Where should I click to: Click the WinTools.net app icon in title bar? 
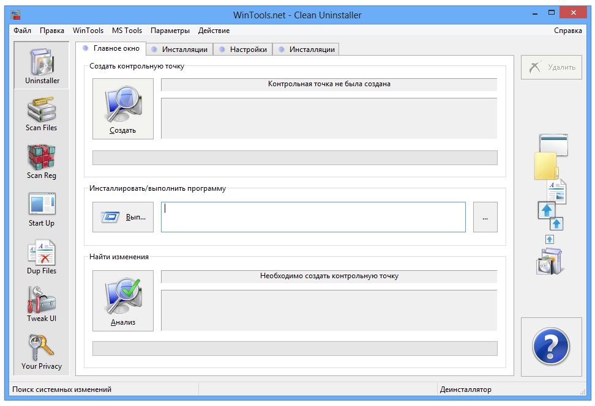tap(15, 15)
